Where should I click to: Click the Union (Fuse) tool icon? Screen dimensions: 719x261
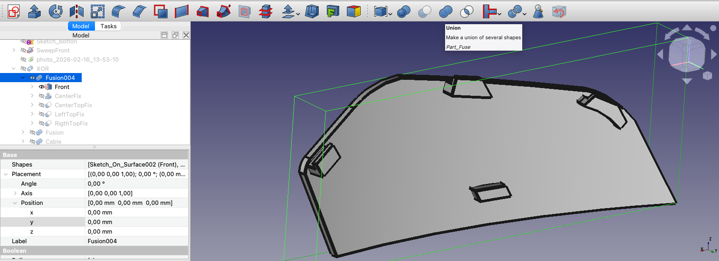coord(446,11)
